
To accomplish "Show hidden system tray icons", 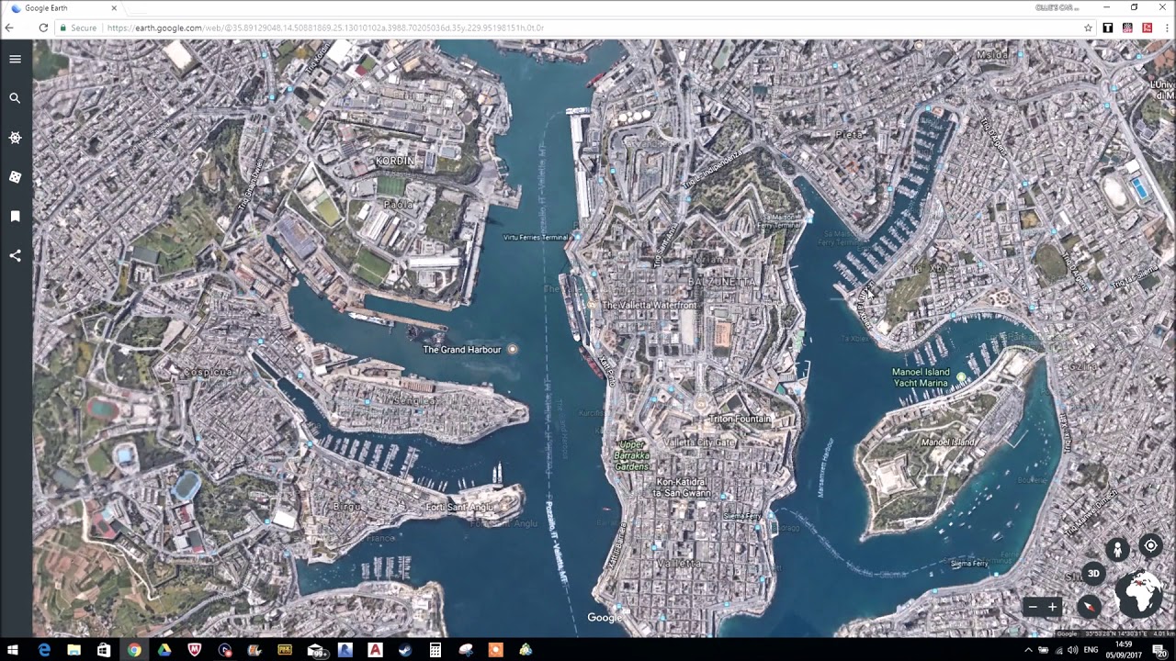I will [x=1028, y=650].
